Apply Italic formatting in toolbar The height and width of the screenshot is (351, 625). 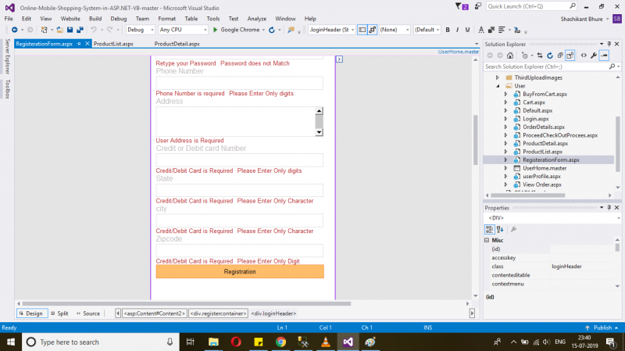(457, 30)
